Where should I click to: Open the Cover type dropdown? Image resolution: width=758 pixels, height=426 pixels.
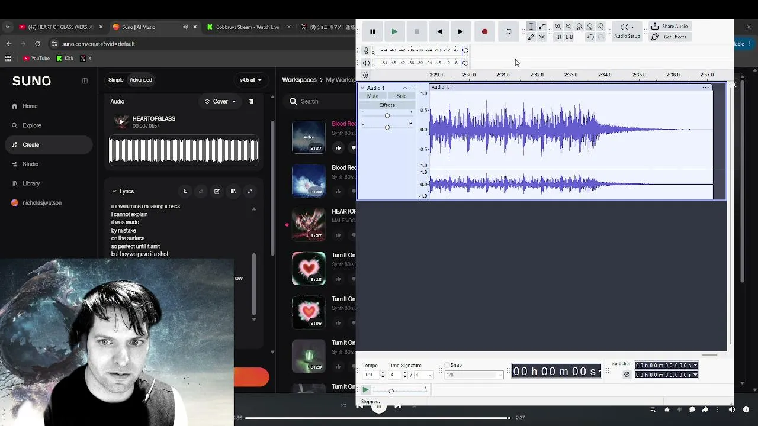coord(220,101)
